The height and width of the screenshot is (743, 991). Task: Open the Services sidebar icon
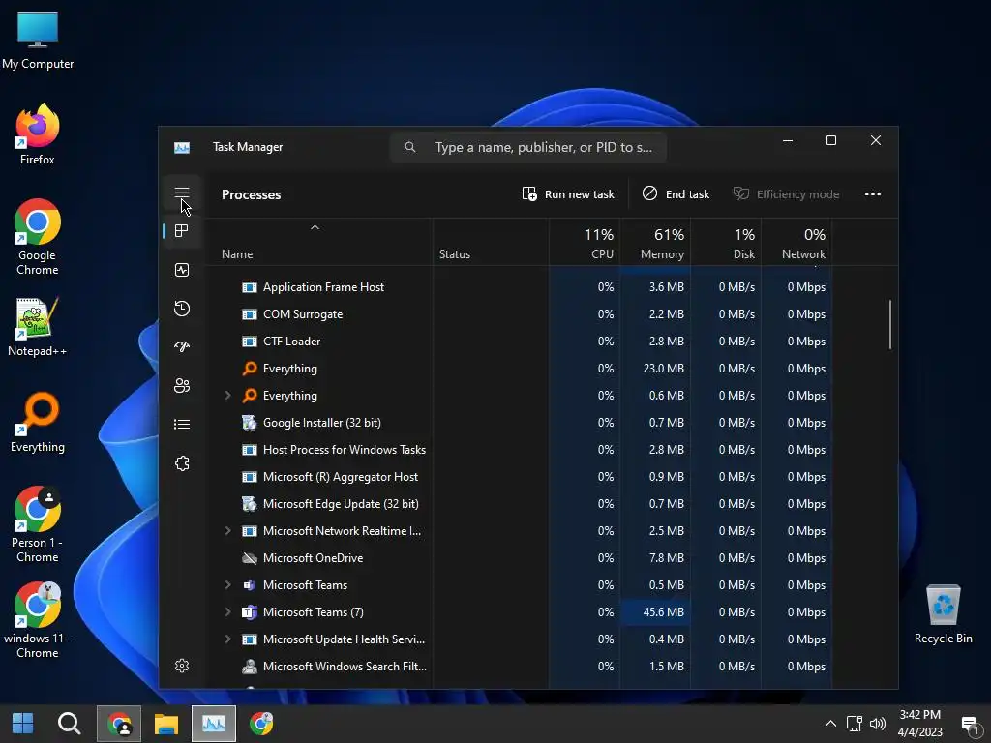tap(182, 463)
